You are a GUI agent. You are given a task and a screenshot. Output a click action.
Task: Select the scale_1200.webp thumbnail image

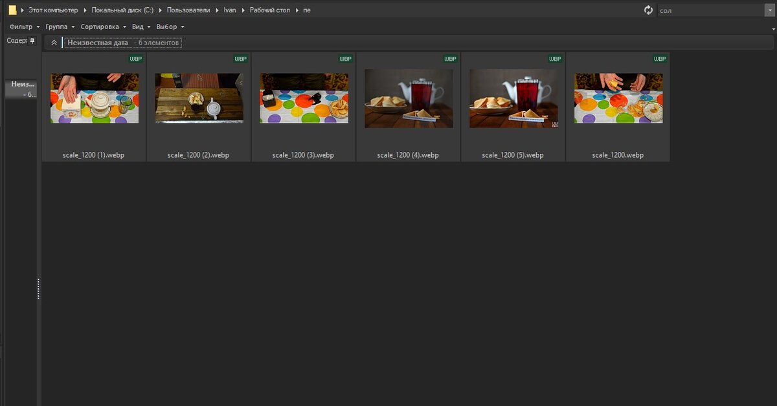(619, 98)
